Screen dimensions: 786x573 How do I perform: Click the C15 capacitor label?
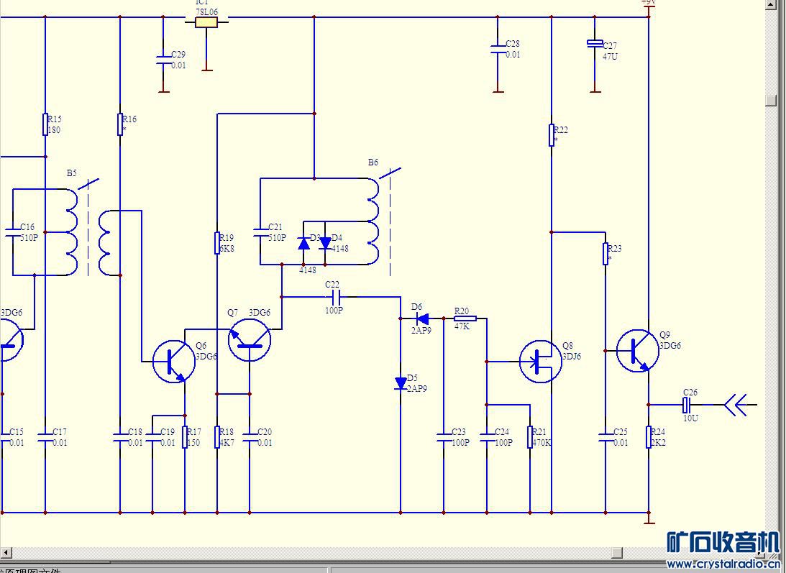point(17,431)
